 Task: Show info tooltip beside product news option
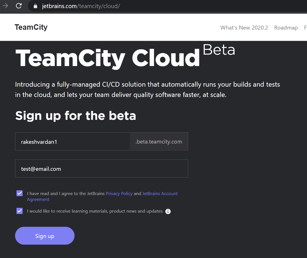click(168, 211)
